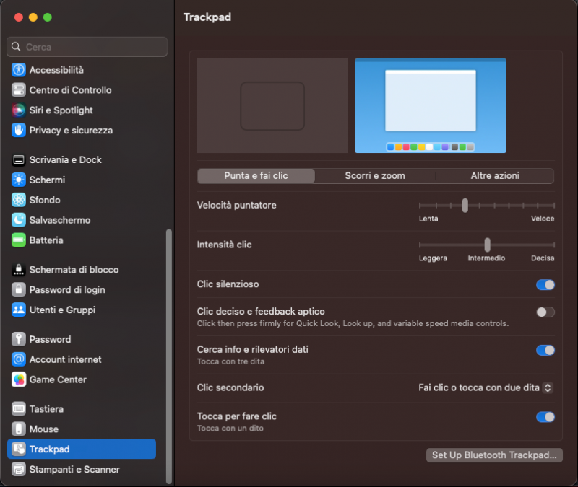This screenshot has height=487, width=578.
Task: Open Siri e Spotlight settings
Action: click(62, 110)
